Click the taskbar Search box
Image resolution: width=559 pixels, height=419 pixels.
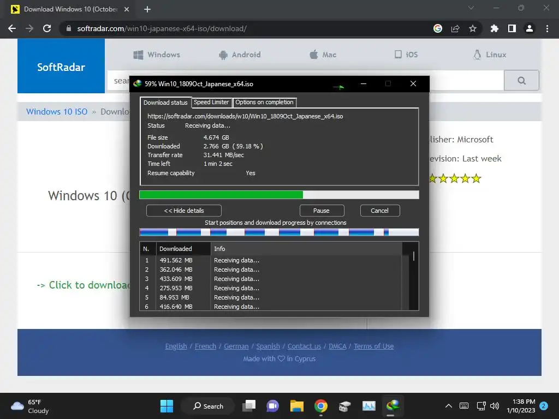coord(208,406)
